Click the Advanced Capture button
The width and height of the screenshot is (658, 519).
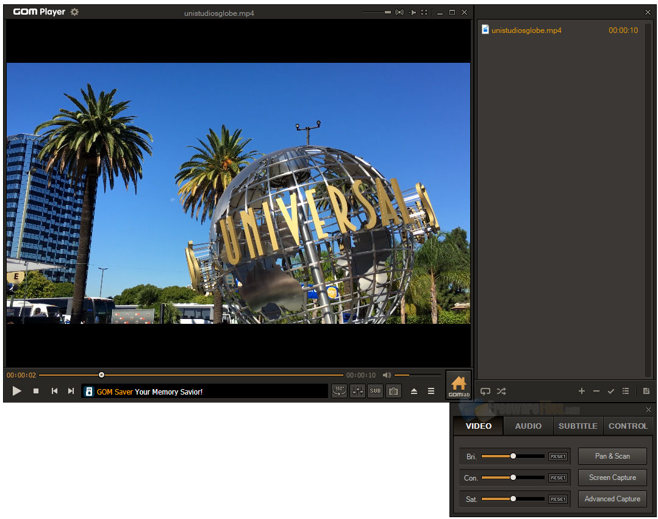[612, 499]
